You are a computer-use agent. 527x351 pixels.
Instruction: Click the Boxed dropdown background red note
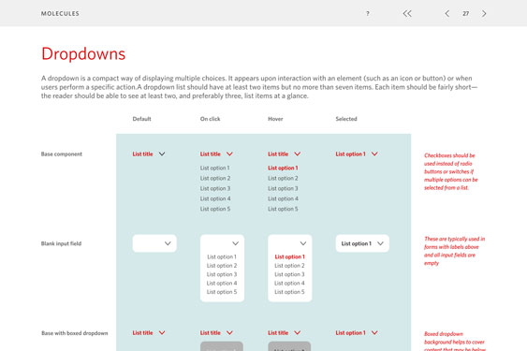(454, 341)
